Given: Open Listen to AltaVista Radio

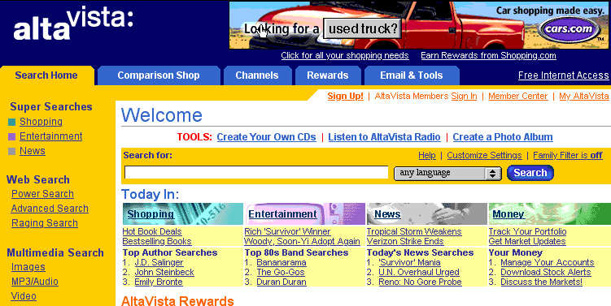Looking at the screenshot, I should click(384, 137).
